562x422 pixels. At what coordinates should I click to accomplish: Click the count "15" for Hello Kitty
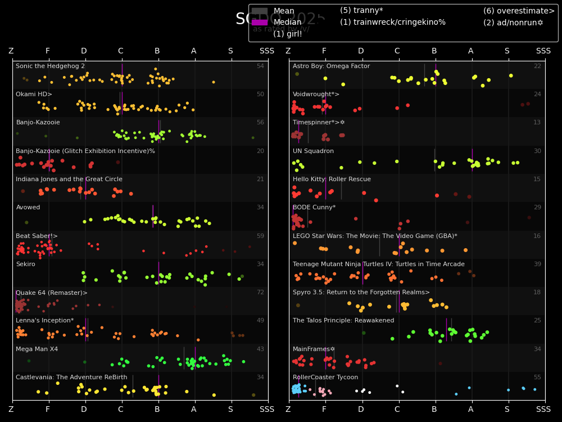coord(537,179)
